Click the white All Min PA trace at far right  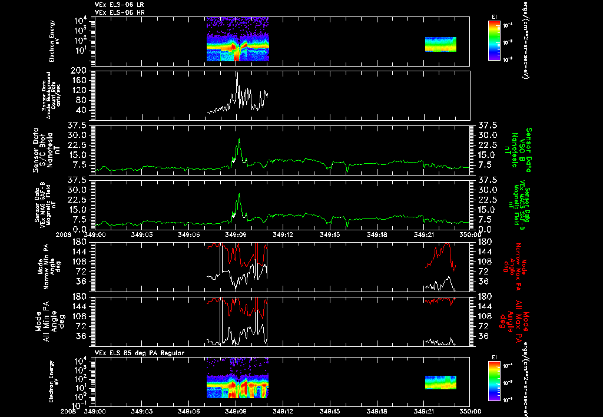click(x=440, y=342)
